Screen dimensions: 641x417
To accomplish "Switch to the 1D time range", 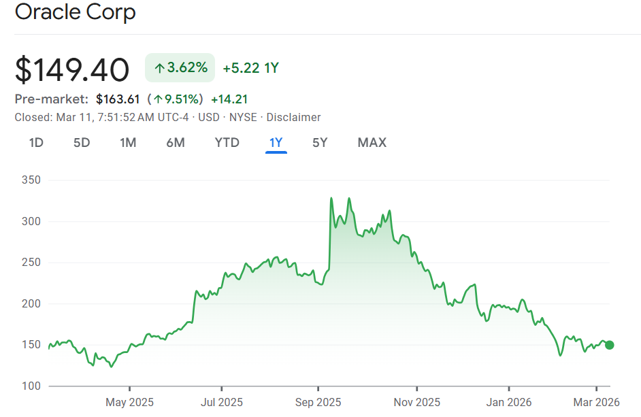I will [36, 142].
